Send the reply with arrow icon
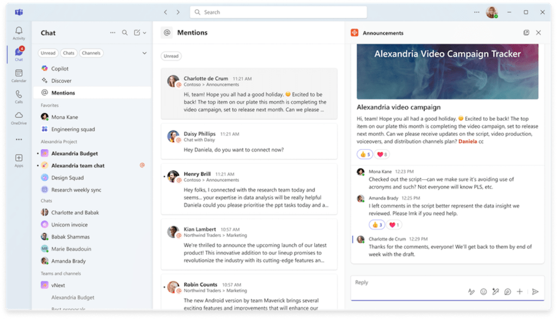The width and height of the screenshot is (557, 319). coord(535,292)
